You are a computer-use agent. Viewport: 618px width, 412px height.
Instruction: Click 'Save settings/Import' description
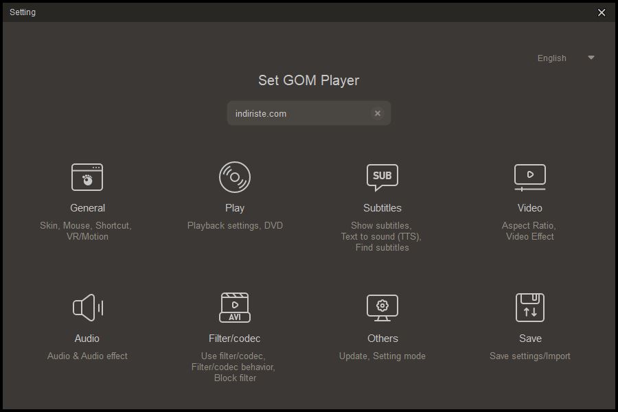click(x=529, y=356)
